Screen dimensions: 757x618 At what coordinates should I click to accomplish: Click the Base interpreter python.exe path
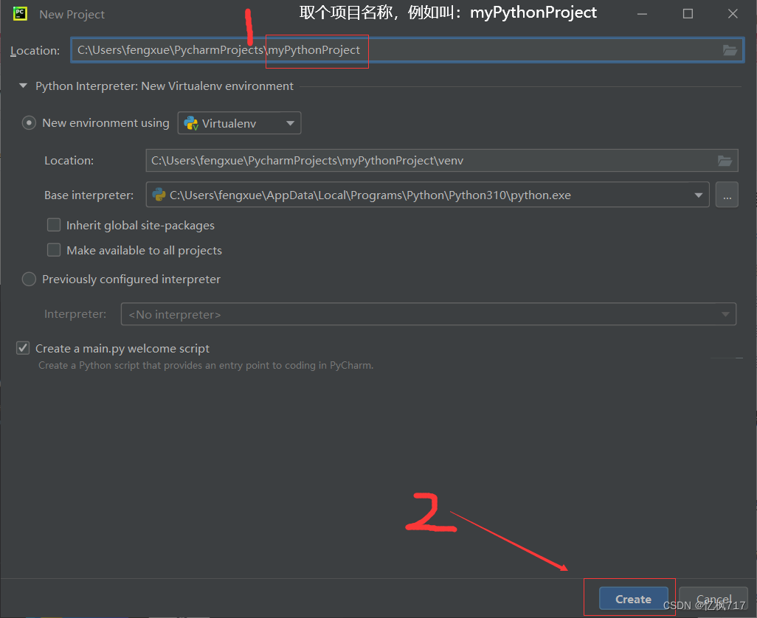click(370, 195)
